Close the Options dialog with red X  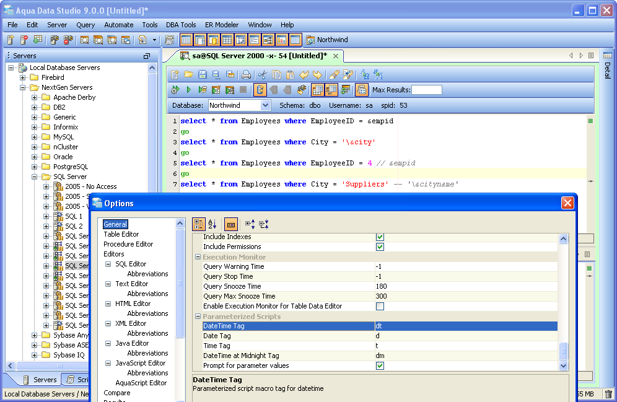567,203
